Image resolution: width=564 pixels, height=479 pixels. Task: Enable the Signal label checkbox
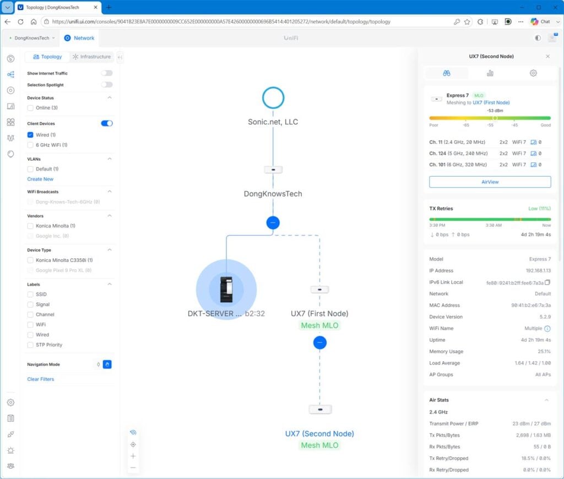(30, 304)
